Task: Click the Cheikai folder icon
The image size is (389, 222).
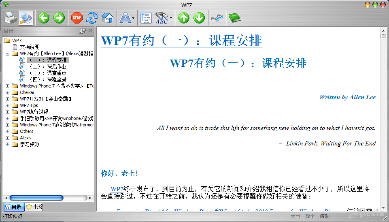Action: 15,92
